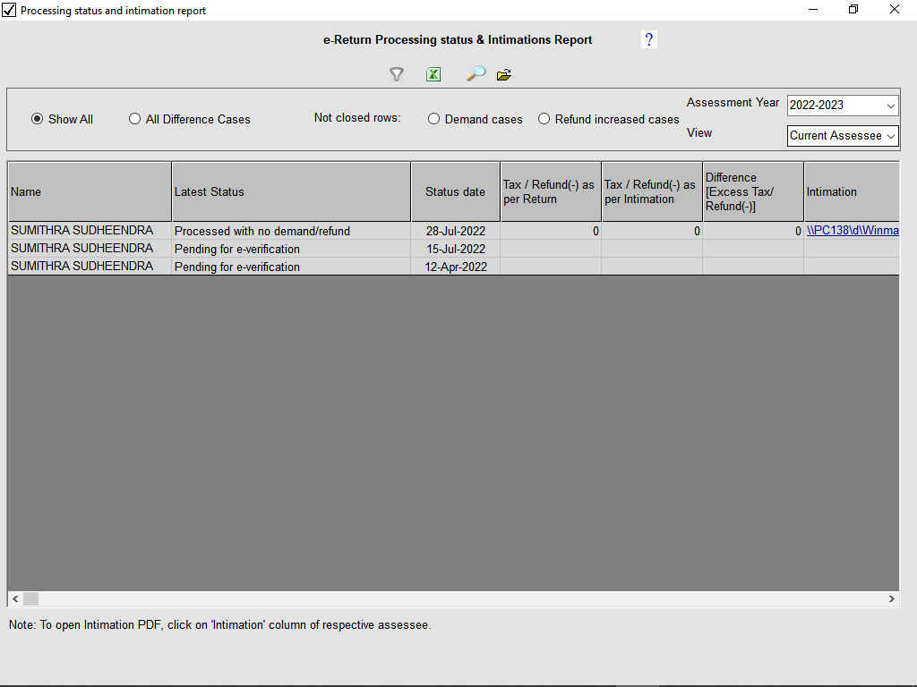Viewport: 917px width, 687px height.
Task: Open the intimation PDF link for PC138
Action: point(852,231)
